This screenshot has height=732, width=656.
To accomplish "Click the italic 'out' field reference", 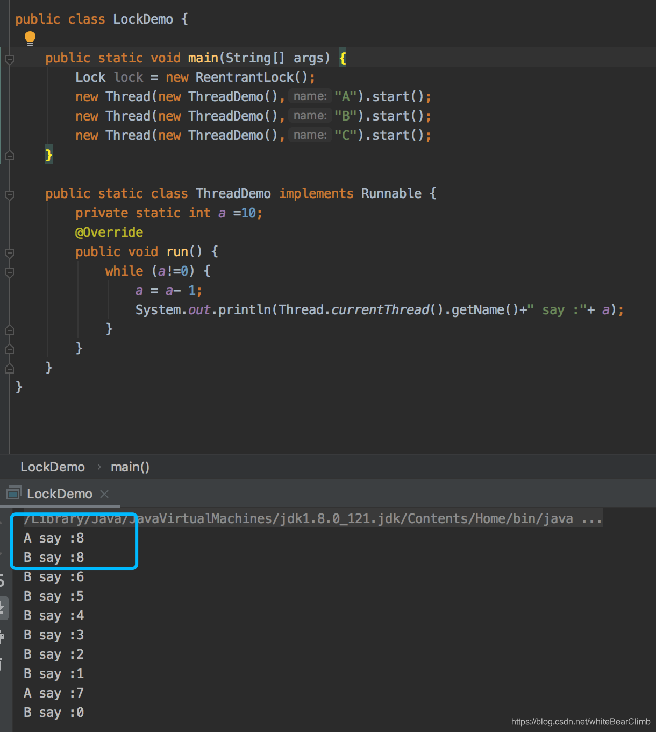I will [199, 310].
